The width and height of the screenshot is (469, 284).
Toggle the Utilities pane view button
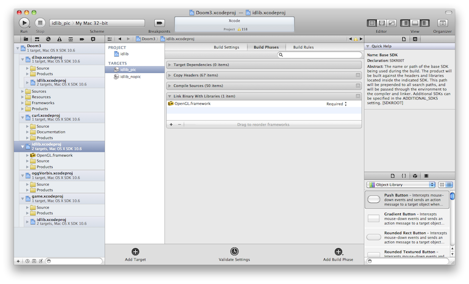tap(425, 23)
